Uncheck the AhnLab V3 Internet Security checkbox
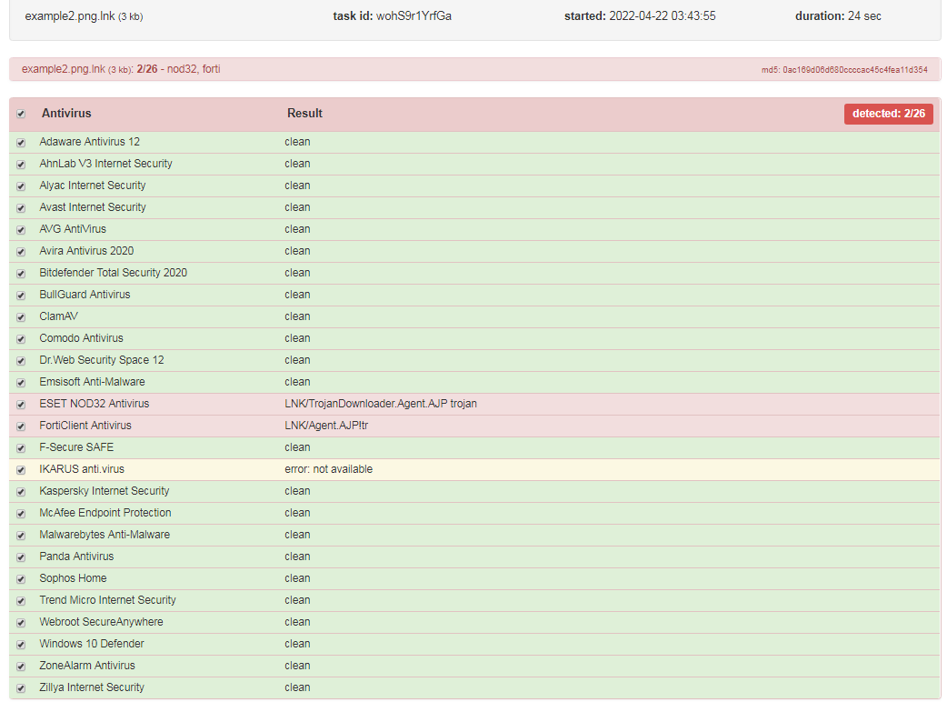 pyautogui.click(x=21, y=165)
